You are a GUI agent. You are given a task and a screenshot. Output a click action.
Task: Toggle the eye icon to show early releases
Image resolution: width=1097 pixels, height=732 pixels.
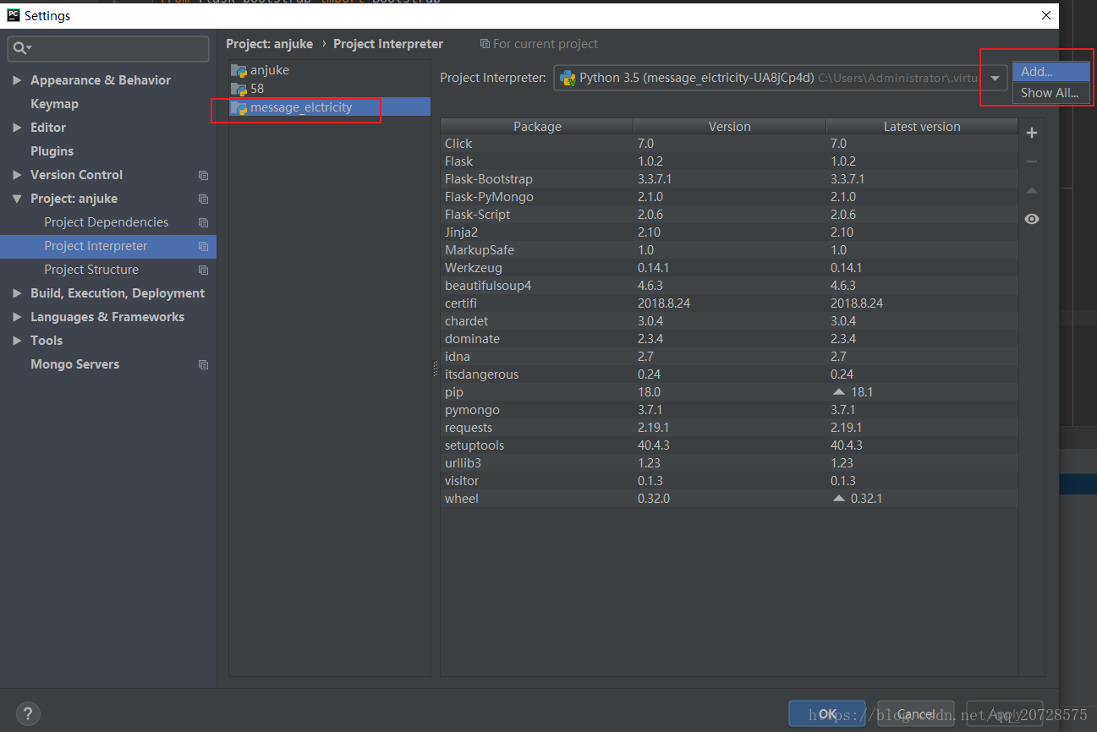tap(1031, 219)
